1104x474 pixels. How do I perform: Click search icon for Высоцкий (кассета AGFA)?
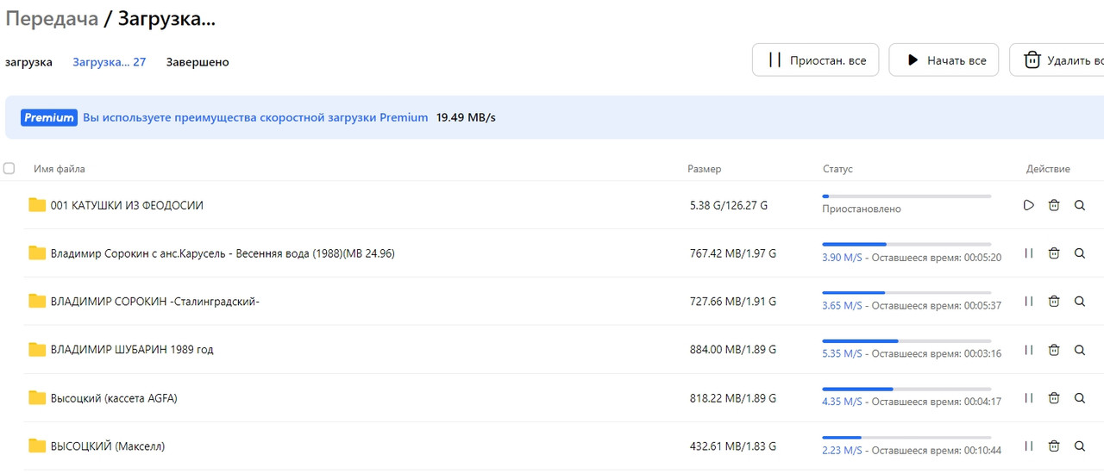[1080, 398]
